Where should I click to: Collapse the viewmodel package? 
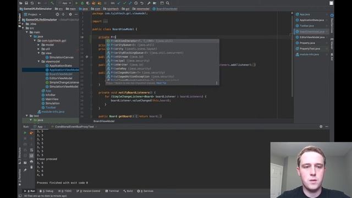38,62
